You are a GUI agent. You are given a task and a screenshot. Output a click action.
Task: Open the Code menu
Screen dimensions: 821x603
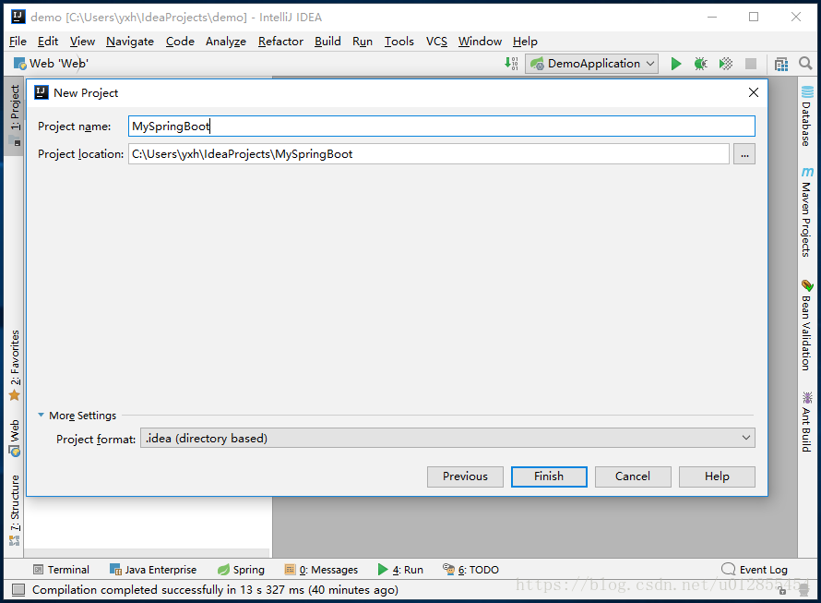click(180, 42)
